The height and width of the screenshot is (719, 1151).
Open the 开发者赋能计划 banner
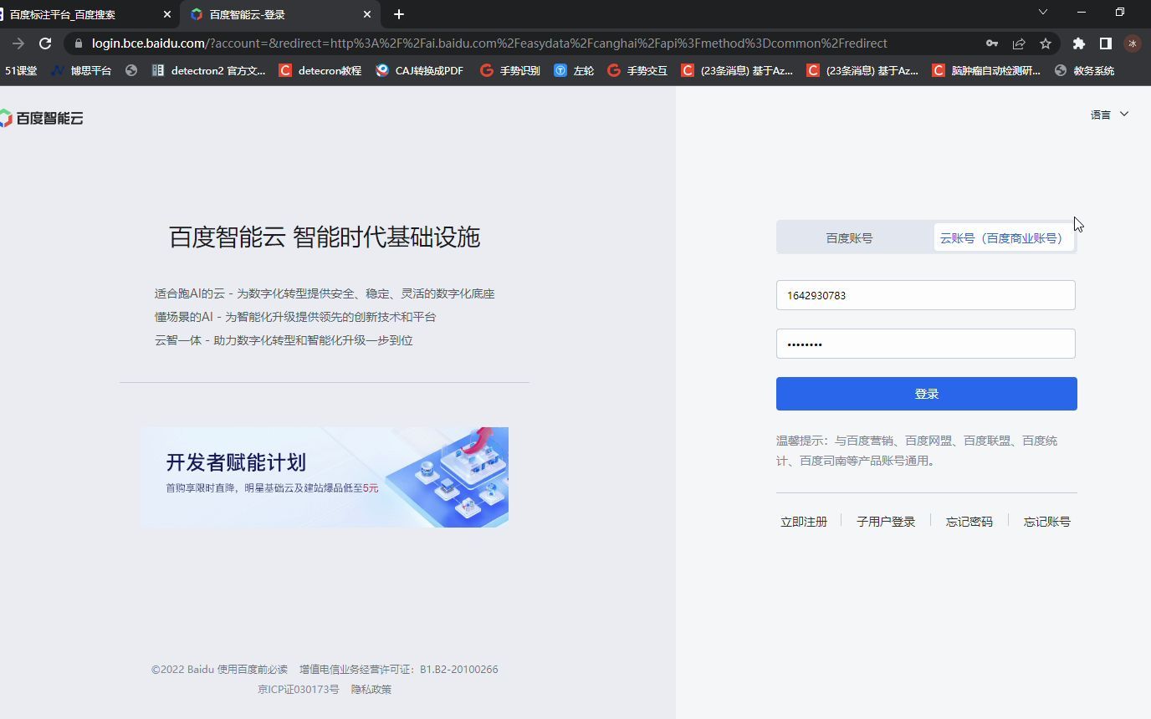325,477
